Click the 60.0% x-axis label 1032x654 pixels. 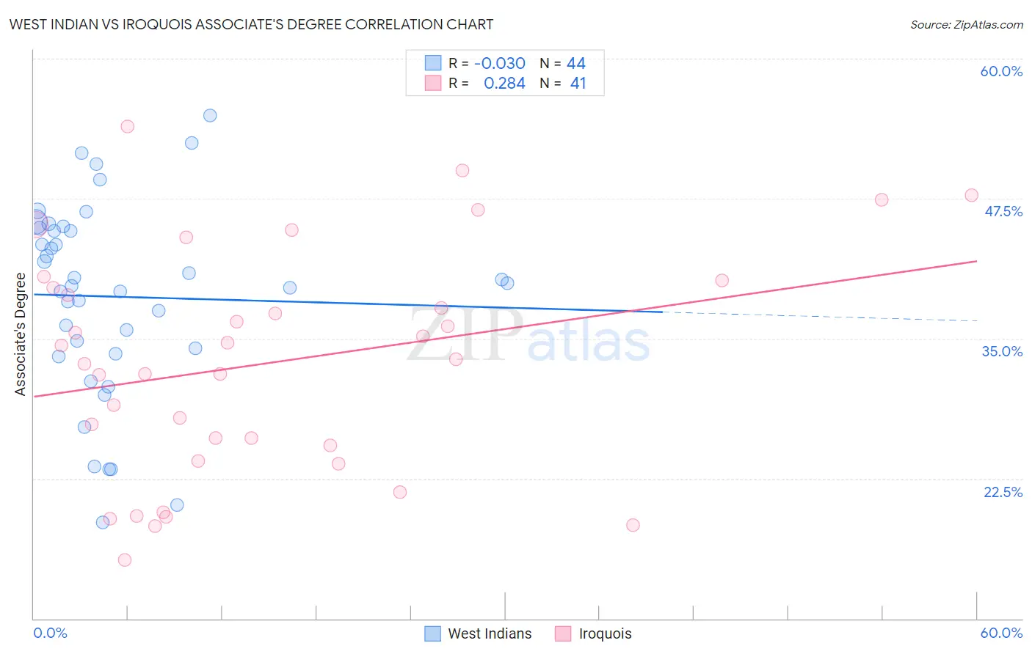pos(1001,633)
